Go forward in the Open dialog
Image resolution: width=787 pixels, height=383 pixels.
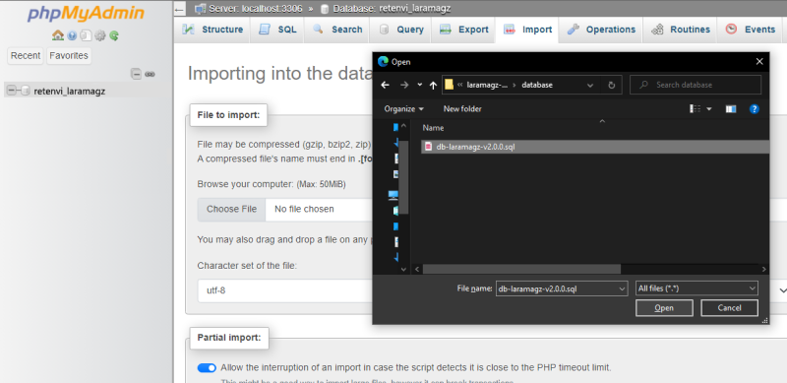(x=404, y=85)
